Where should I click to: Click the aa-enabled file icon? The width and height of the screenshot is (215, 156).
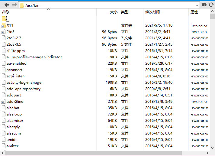tap(4, 63)
